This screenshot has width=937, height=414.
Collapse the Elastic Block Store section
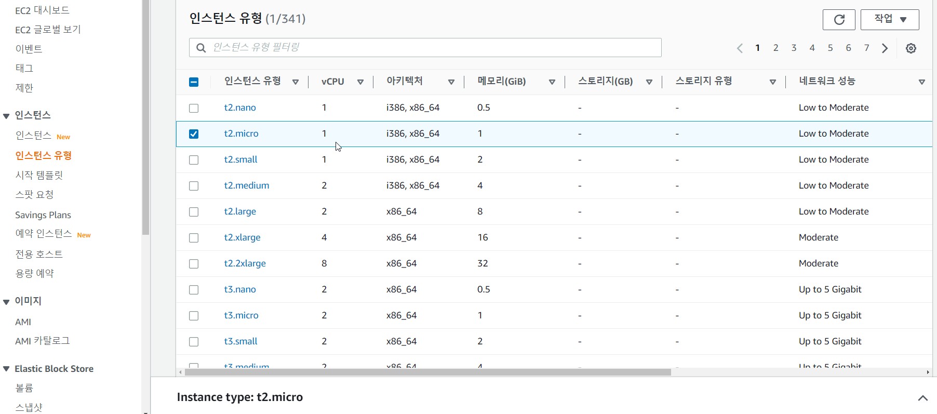(7, 369)
